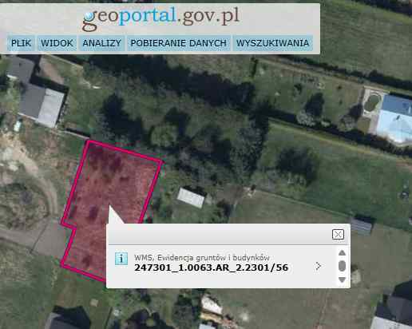Expand the POBIERANIE DANYCH menu

coord(178,43)
